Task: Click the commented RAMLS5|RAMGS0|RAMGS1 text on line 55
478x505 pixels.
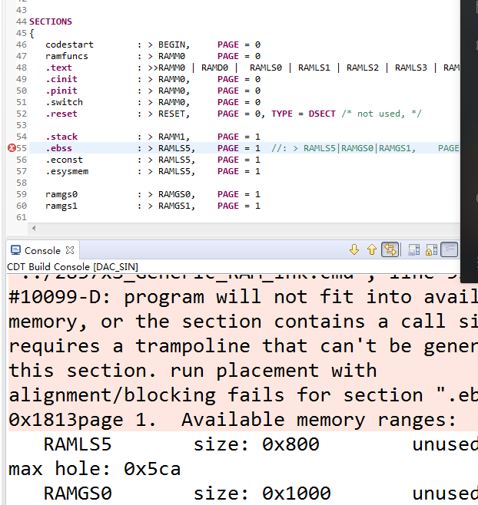Action: [x=360, y=148]
